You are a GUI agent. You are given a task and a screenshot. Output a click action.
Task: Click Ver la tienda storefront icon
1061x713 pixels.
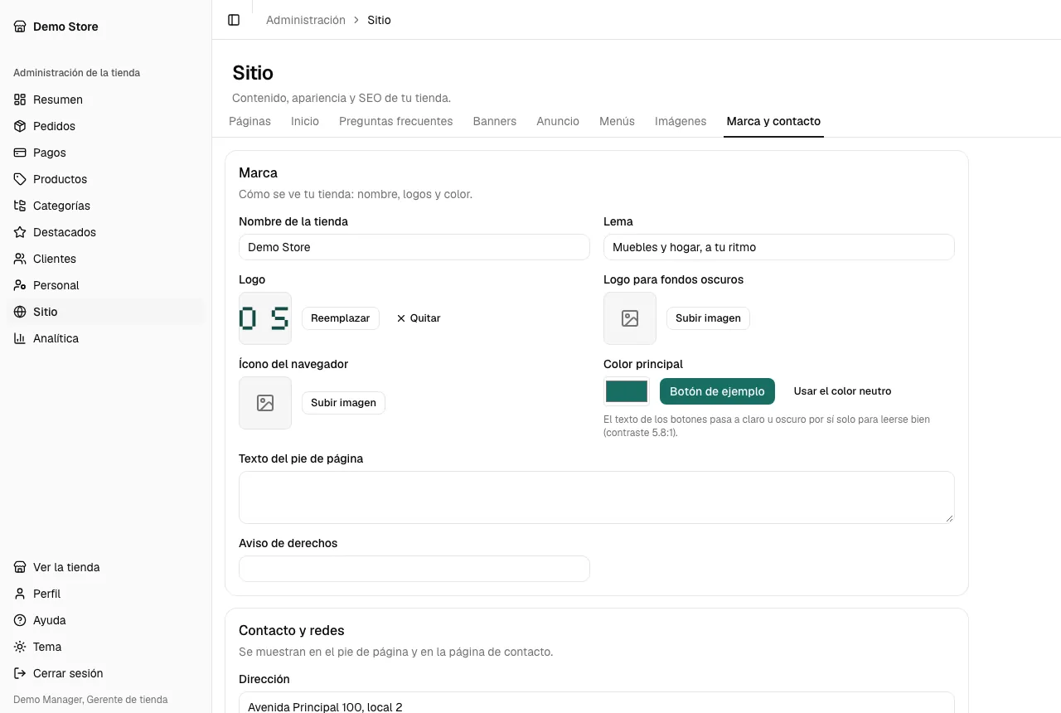20,567
